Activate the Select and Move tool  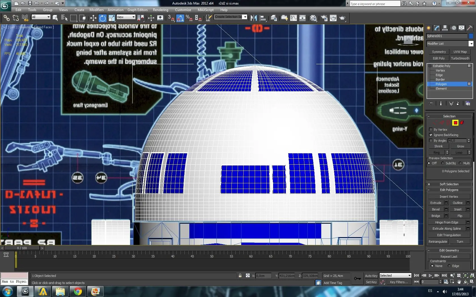(93, 18)
